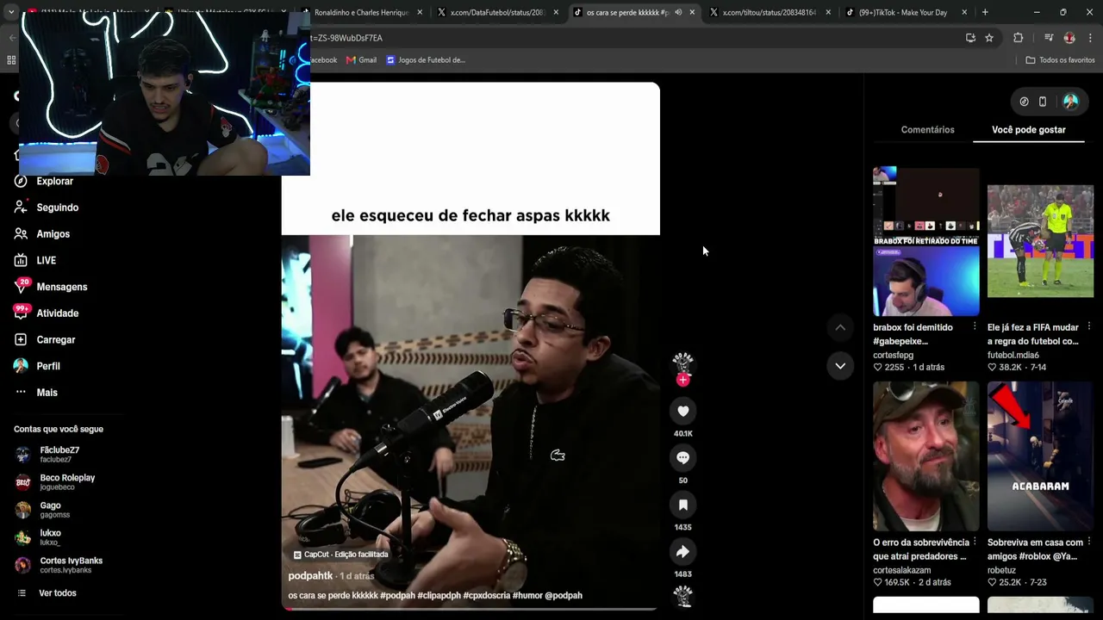The image size is (1103, 620).
Task: Open the profile avatar menu
Action: 1070,102
